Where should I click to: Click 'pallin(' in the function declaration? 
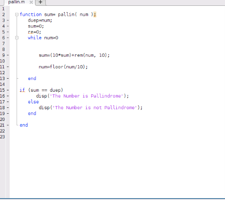tap(67, 14)
